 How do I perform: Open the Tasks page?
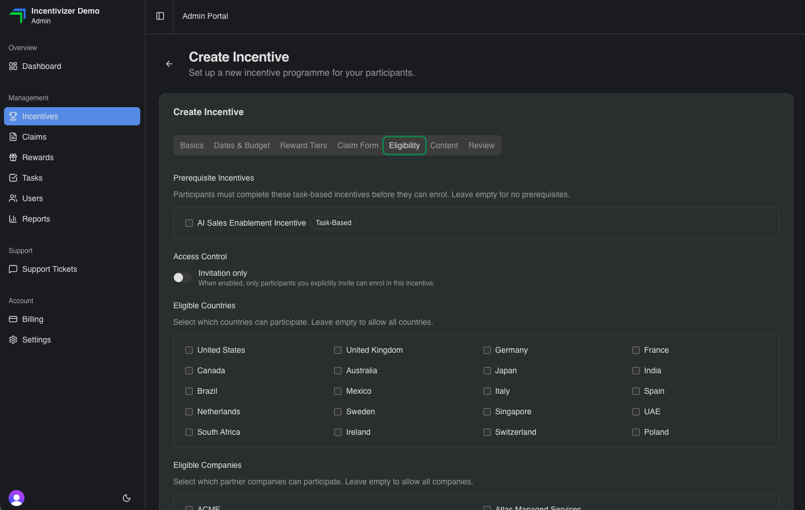coord(72,178)
